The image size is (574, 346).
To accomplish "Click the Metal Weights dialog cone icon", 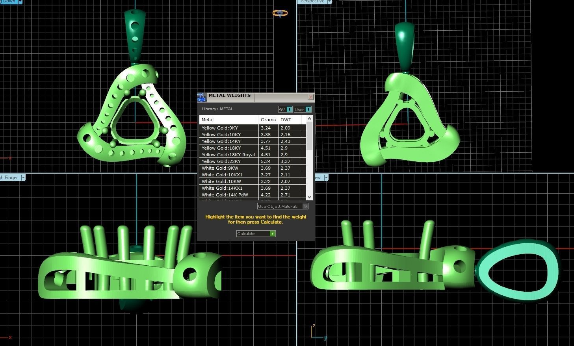I will point(202,98).
